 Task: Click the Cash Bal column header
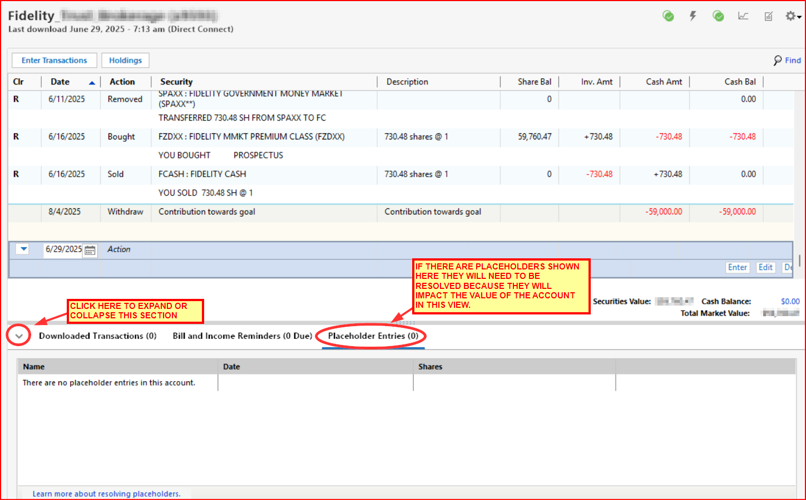point(740,82)
